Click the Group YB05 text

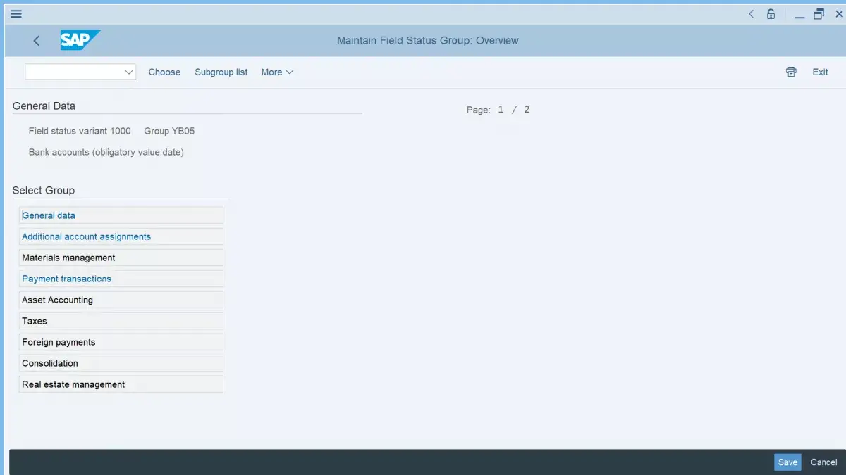[x=169, y=131]
